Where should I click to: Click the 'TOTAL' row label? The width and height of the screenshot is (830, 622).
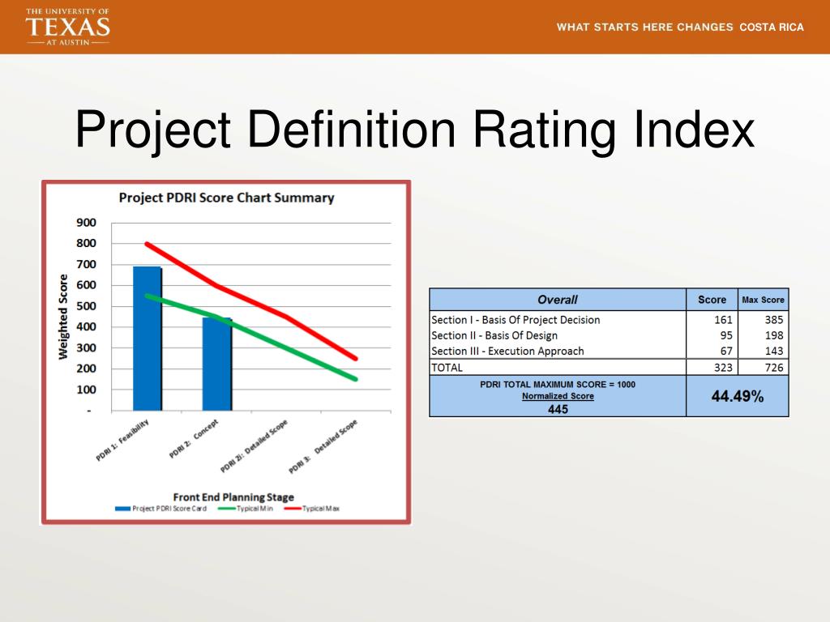point(447,368)
